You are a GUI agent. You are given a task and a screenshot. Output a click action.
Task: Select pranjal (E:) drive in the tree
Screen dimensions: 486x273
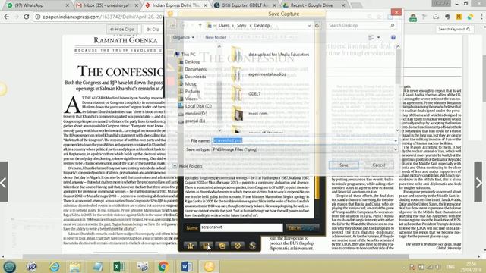(195, 121)
